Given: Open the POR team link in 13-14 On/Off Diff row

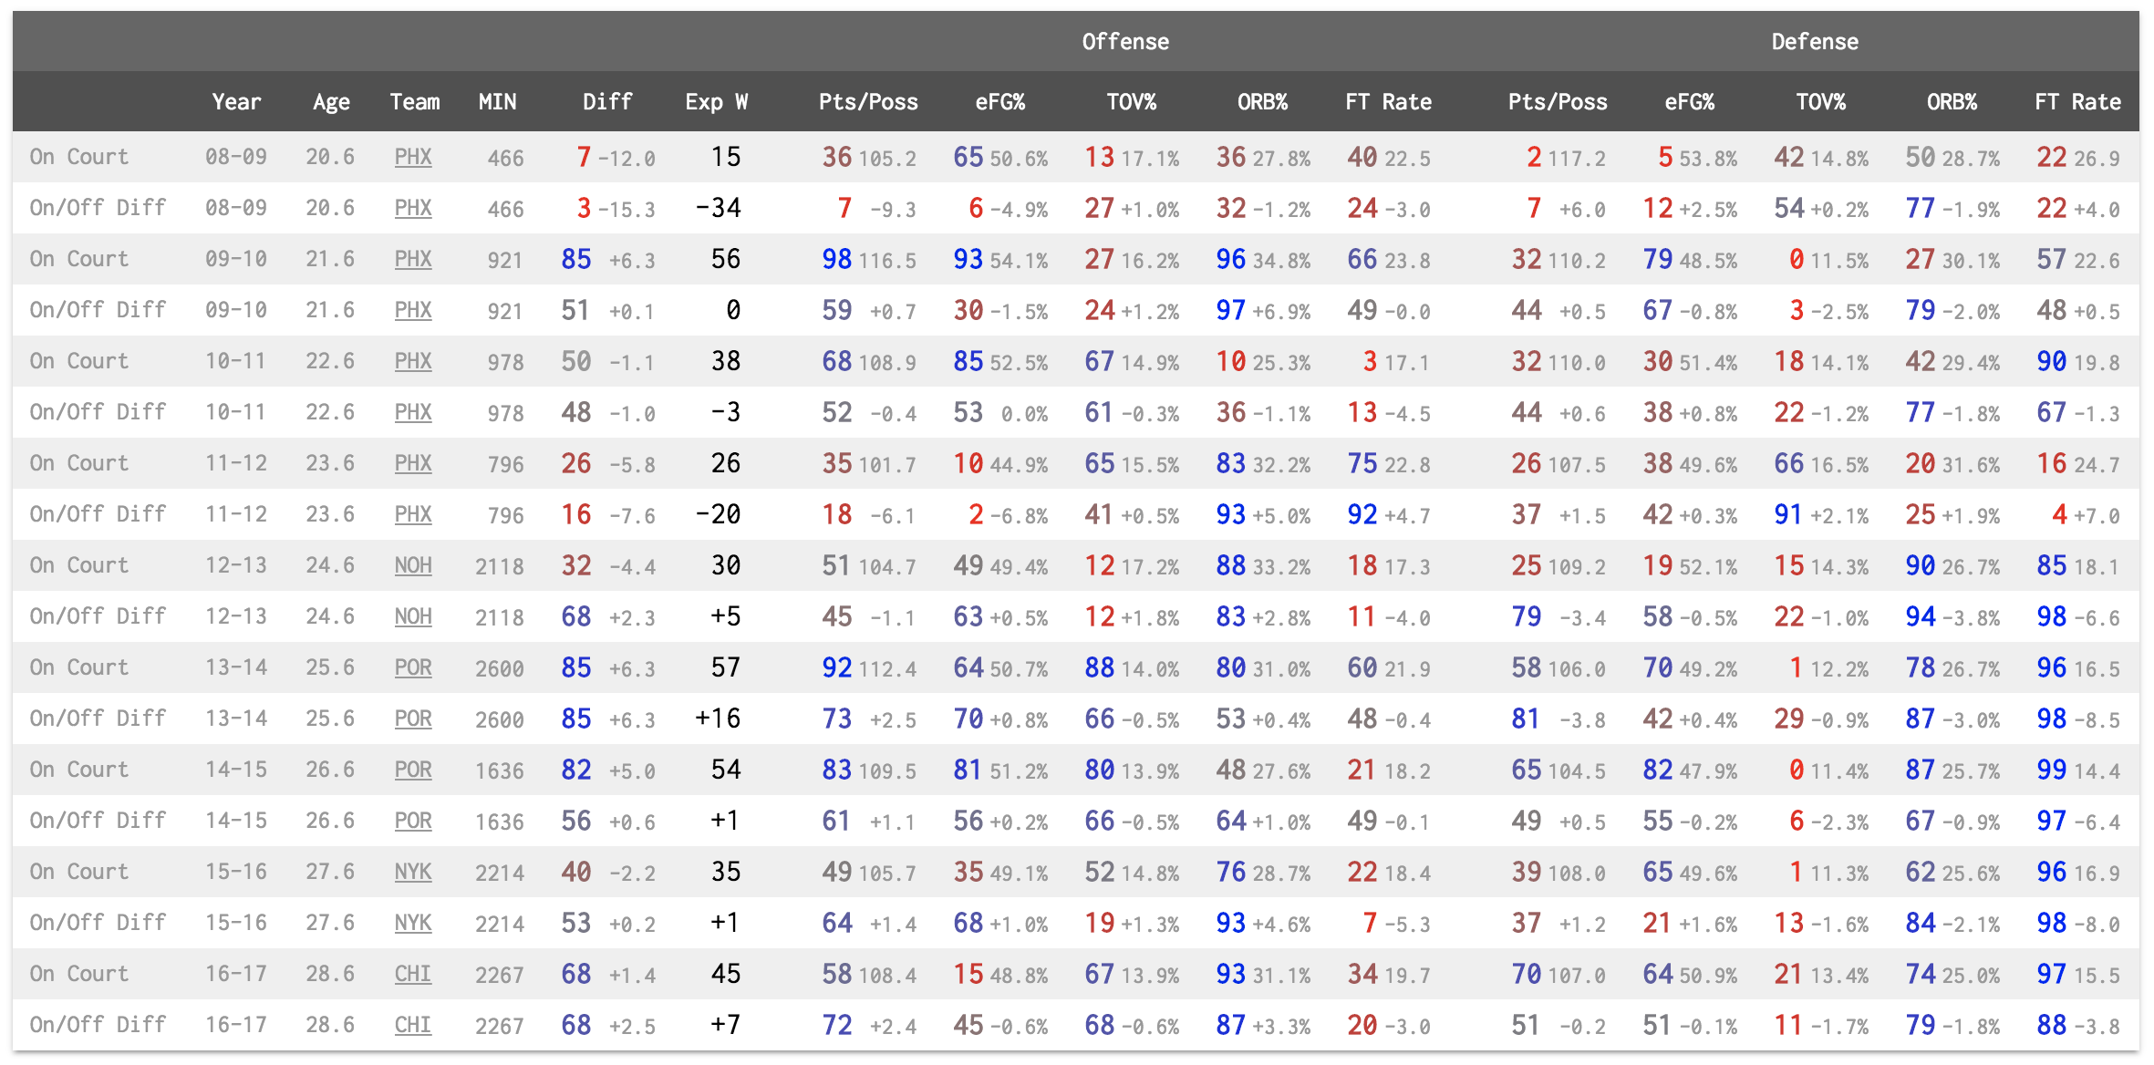Looking at the screenshot, I should pyautogui.click(x=413, y=719).
